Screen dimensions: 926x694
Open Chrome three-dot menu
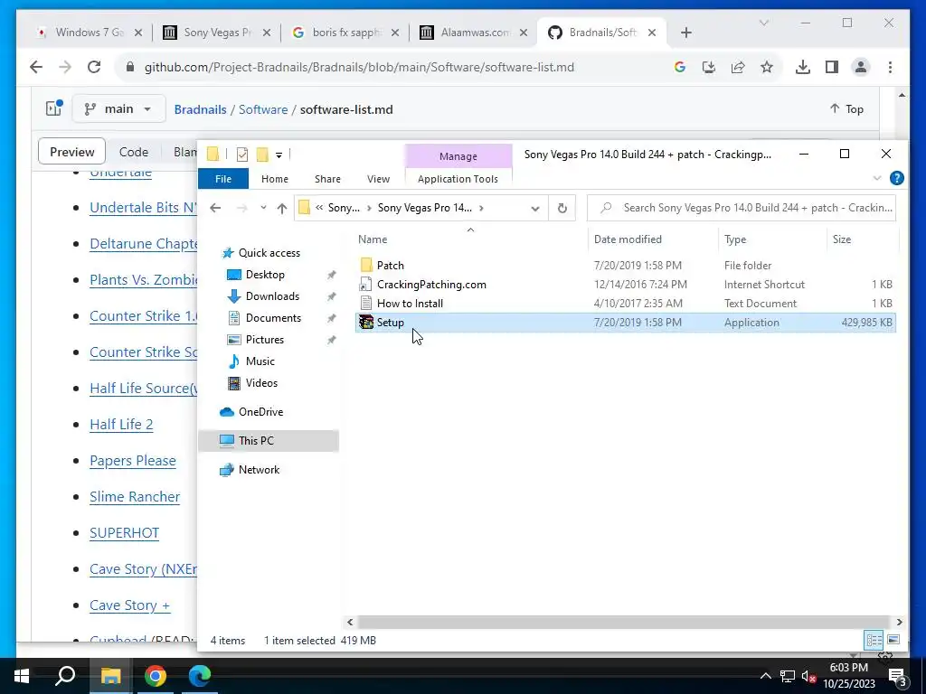(890, 67)
